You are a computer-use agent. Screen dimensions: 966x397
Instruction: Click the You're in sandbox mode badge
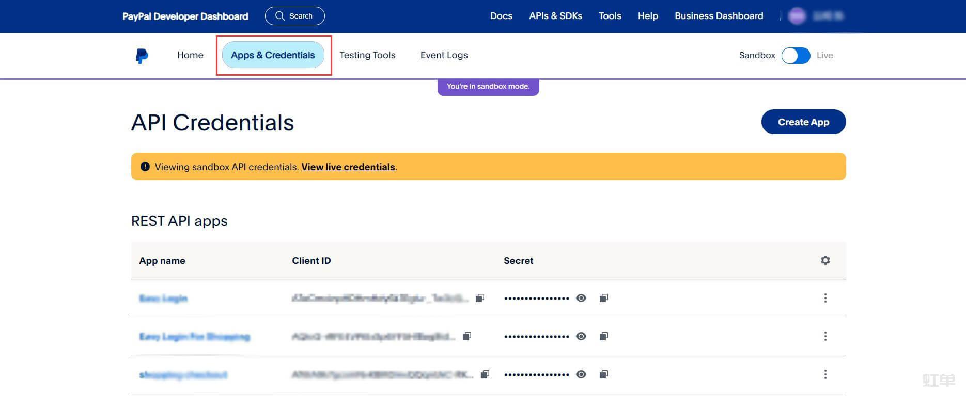click(x=488, y=86)
